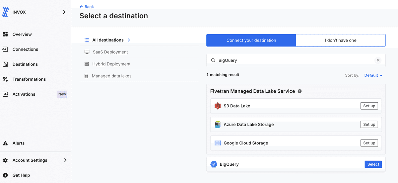Click the info icon beside Managed Data Lake Service

[299, 91]
